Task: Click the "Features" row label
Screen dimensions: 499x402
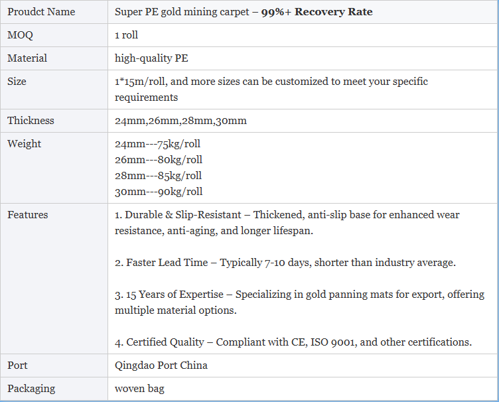Action: tap(28, 215)
